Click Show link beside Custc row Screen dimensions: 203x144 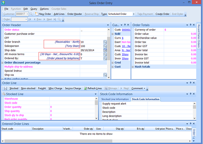[x=125, y=54]
